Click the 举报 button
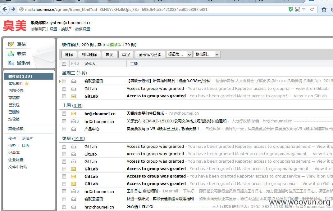The height and width of the screenshot is (211, 333). [x=126, y=55]
